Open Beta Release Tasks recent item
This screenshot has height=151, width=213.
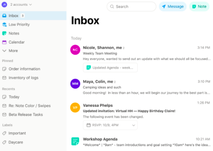26,115
